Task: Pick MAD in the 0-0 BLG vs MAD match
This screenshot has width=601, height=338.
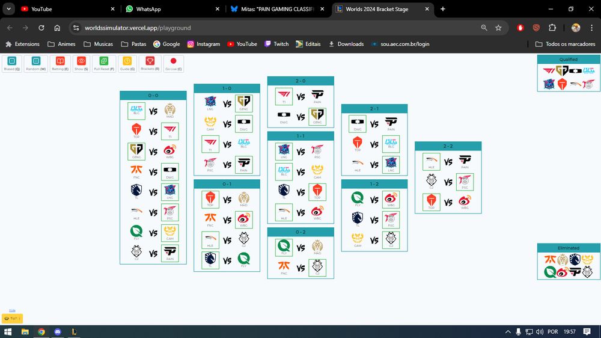Action: (170, 111)
